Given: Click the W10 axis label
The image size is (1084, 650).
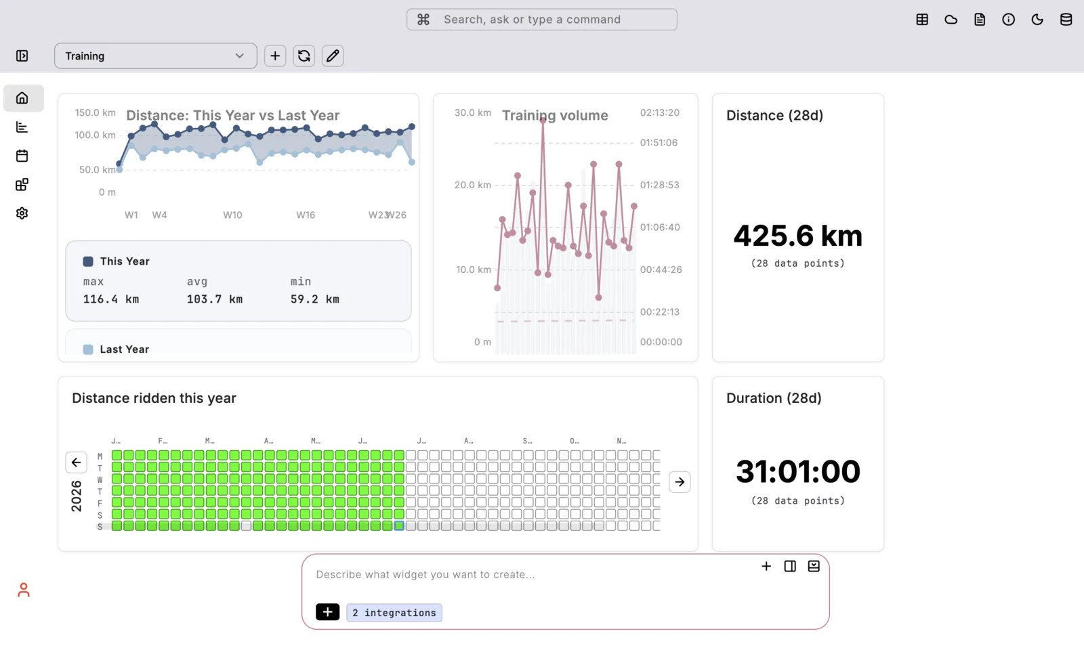Looking at the screenshot, I should click(232, 215).
